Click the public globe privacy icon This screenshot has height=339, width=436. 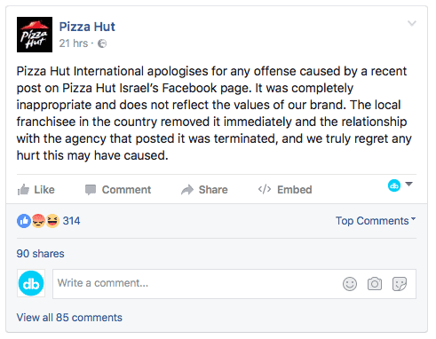point(102,43)
